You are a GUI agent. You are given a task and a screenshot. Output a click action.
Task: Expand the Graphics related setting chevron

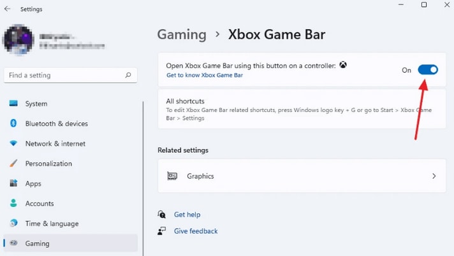point(434,176)
